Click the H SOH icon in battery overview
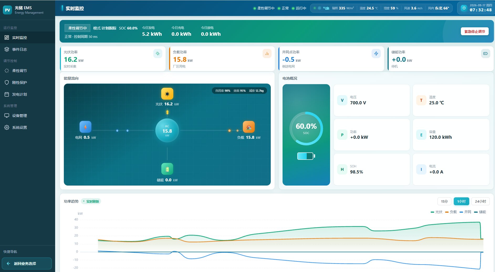 click(x=342, y=170)
